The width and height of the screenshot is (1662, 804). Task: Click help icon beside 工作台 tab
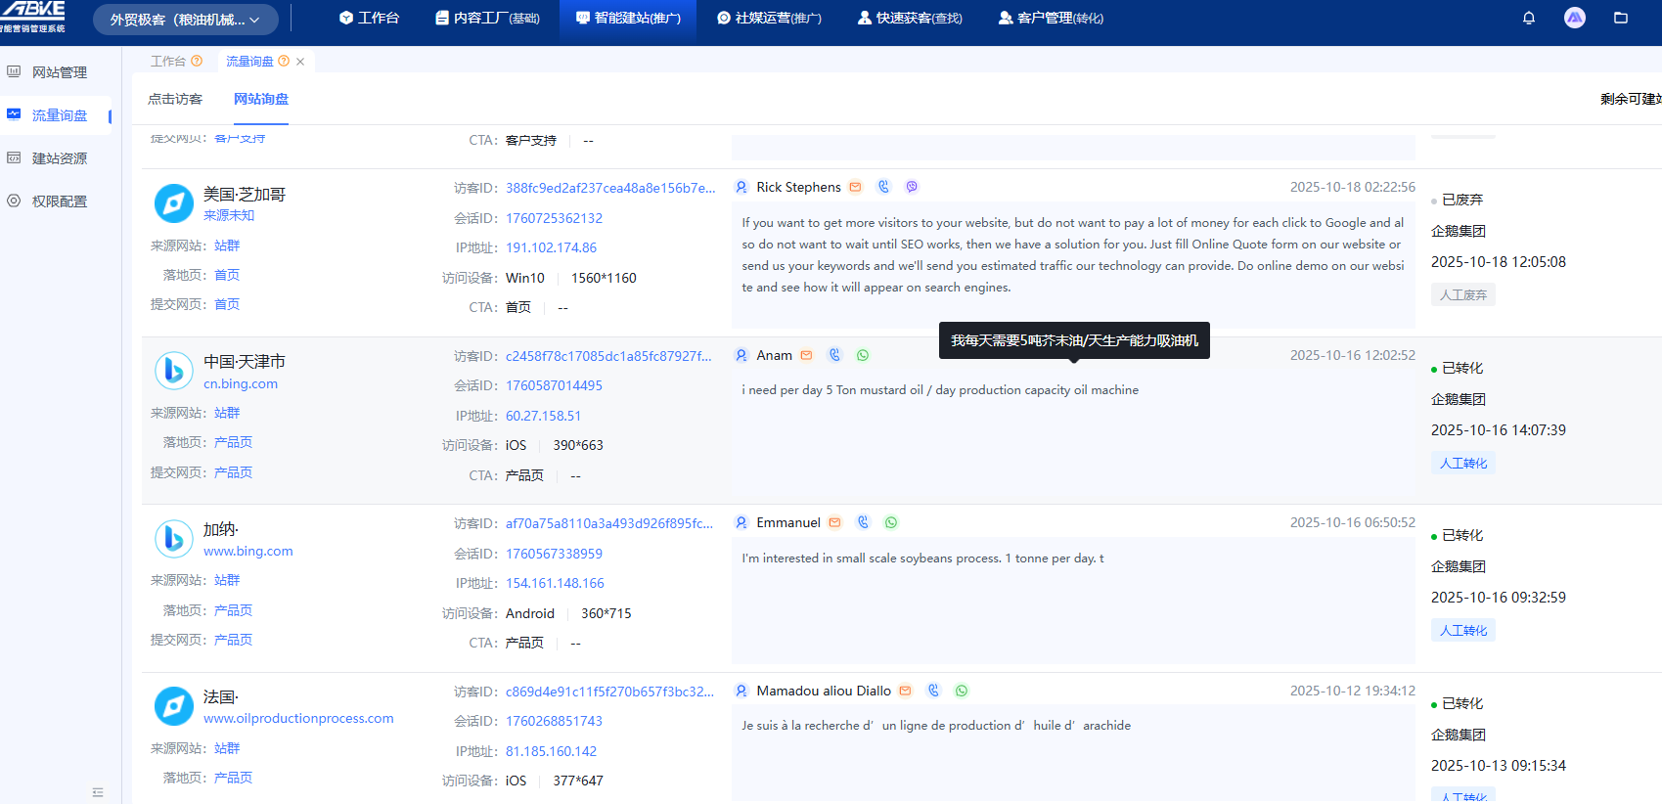point(197,61)
